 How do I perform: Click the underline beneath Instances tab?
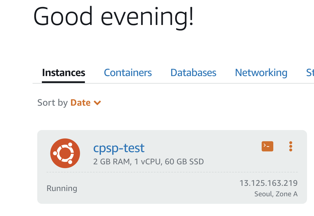[x=63, y=82]
